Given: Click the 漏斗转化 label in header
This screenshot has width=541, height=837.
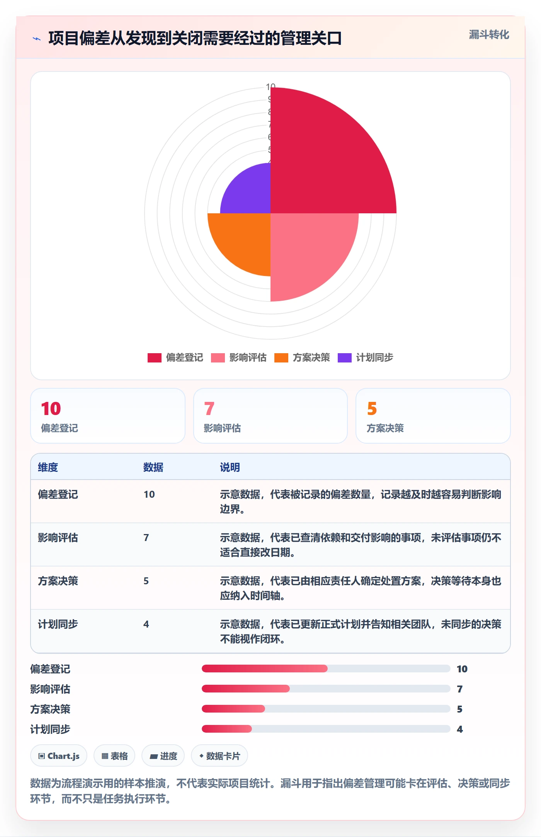Looking at the screenshot, I should point(489,35).
